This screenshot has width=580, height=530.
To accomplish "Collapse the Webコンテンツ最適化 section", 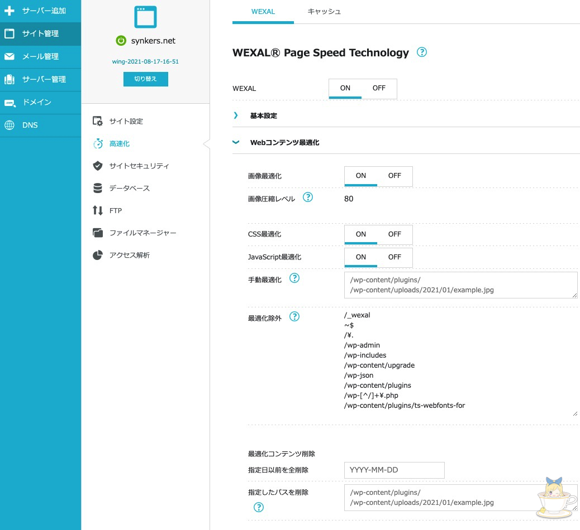I will (284, 143).
